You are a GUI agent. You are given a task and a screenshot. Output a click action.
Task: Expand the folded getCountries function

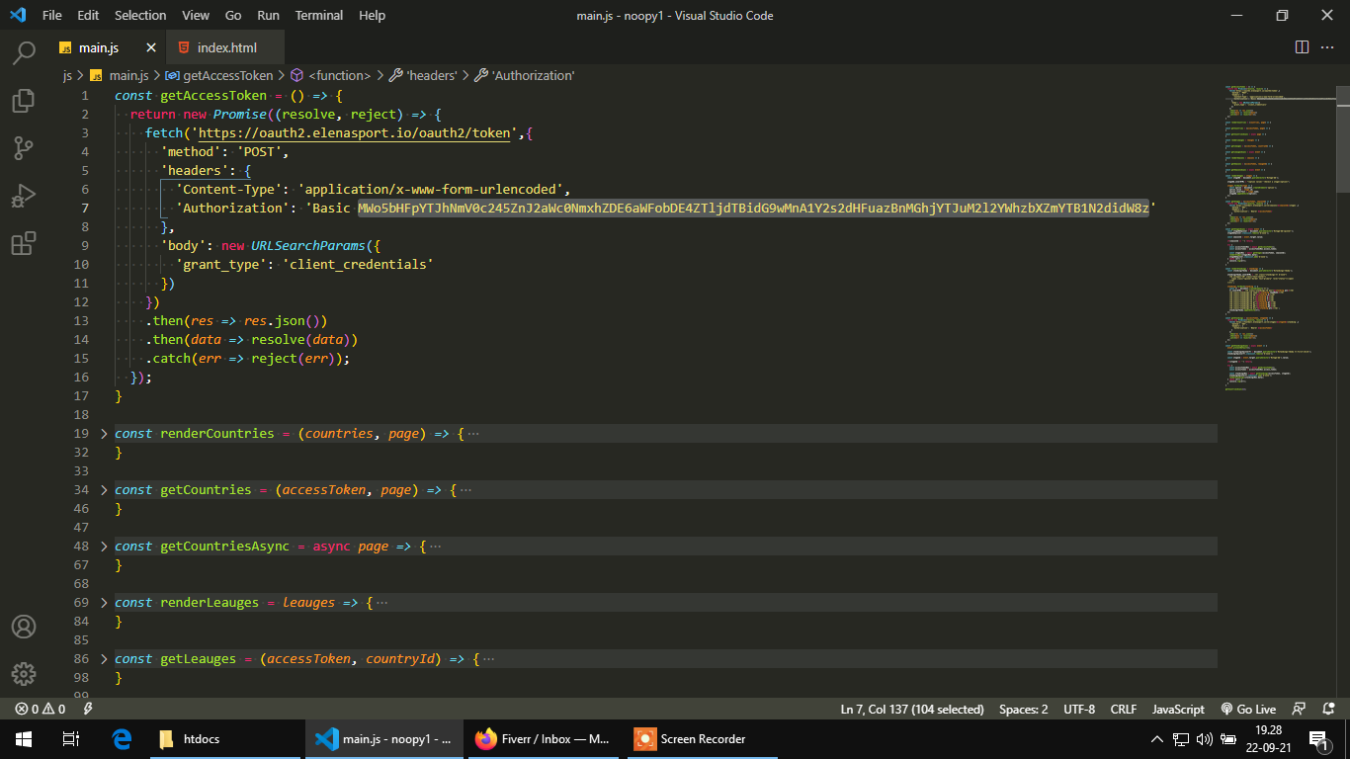pyautogui.click(x=105, y=490)
